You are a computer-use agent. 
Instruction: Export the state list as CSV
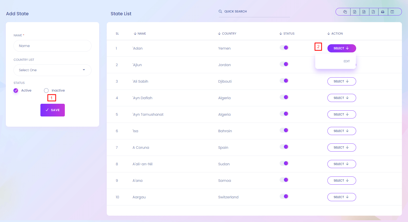point(364,12)
